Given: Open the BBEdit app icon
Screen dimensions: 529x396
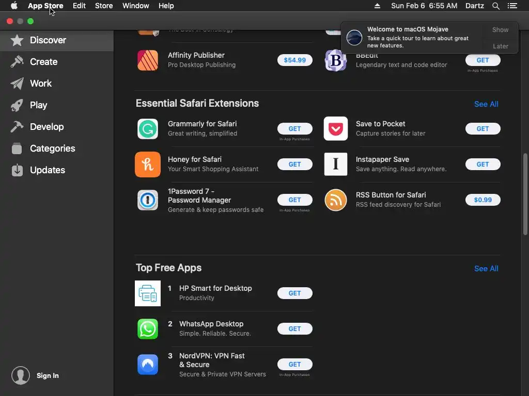Looking at the screenshot, I should coord(336,60).
